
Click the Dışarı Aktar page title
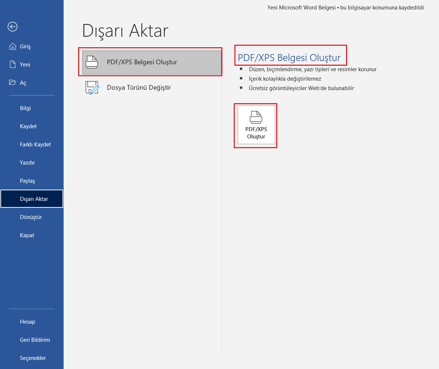pos(125,31)
